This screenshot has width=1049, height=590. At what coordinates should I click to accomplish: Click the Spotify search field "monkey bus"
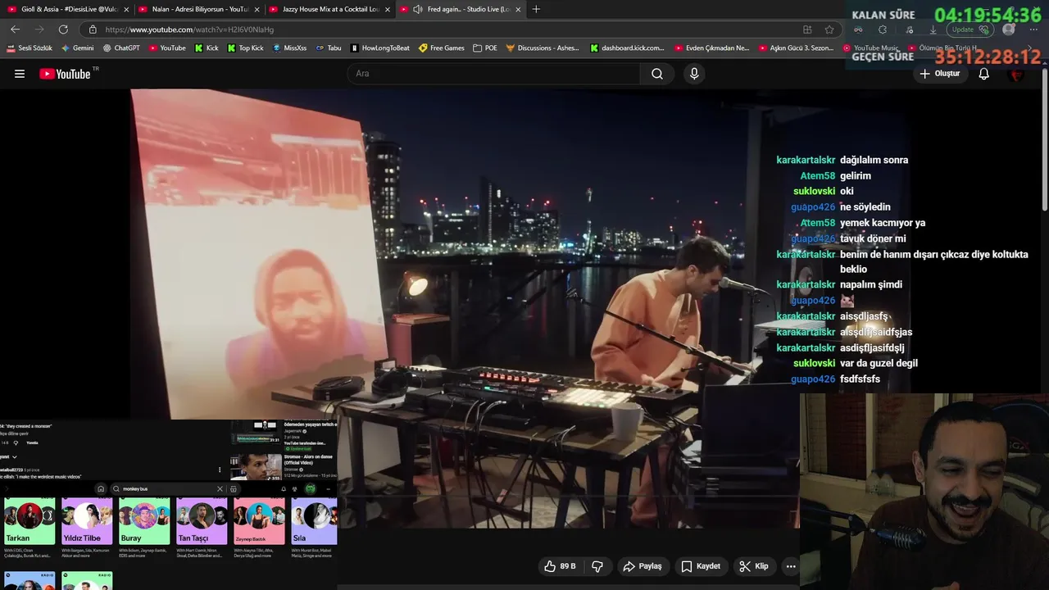click(168, 489)
